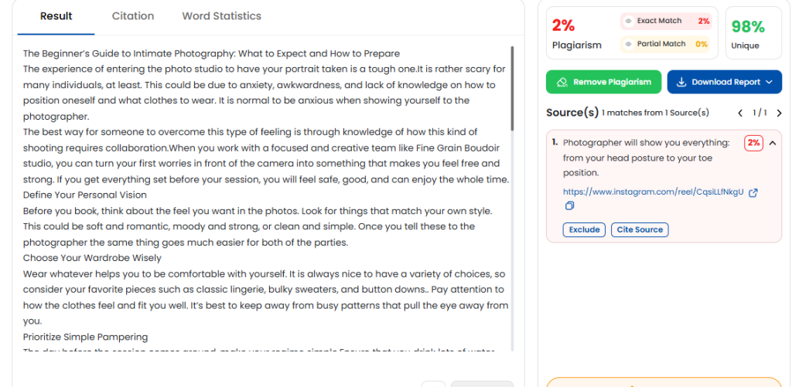Open the Download Report dropdown arrow

pyautogui.click(x=770, y=82)
